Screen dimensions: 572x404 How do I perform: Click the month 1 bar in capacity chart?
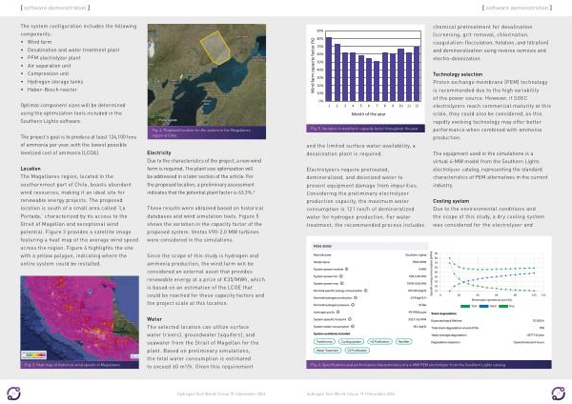329,70
